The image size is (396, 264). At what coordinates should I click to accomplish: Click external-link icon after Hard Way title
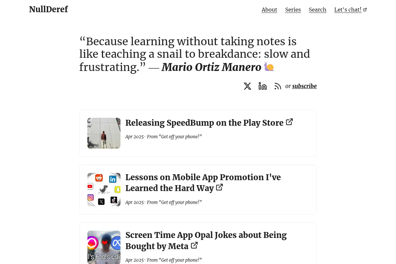tap(219, 187)
